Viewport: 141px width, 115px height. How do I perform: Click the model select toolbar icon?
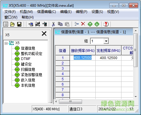(x=38, y=24)
